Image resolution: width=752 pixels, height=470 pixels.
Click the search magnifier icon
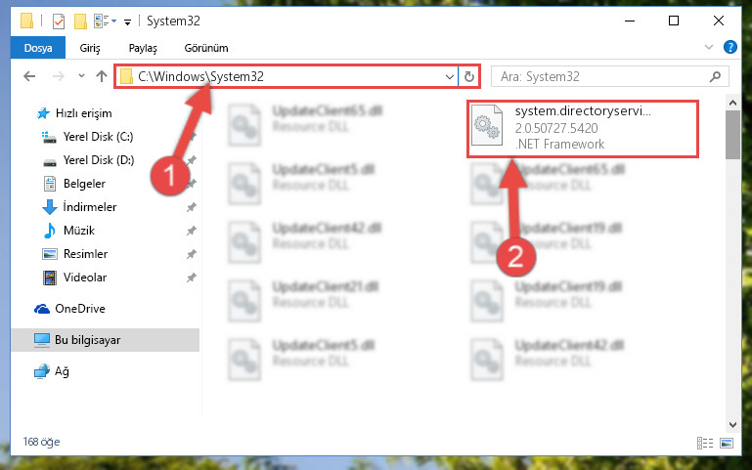click(x=715, y=76)
